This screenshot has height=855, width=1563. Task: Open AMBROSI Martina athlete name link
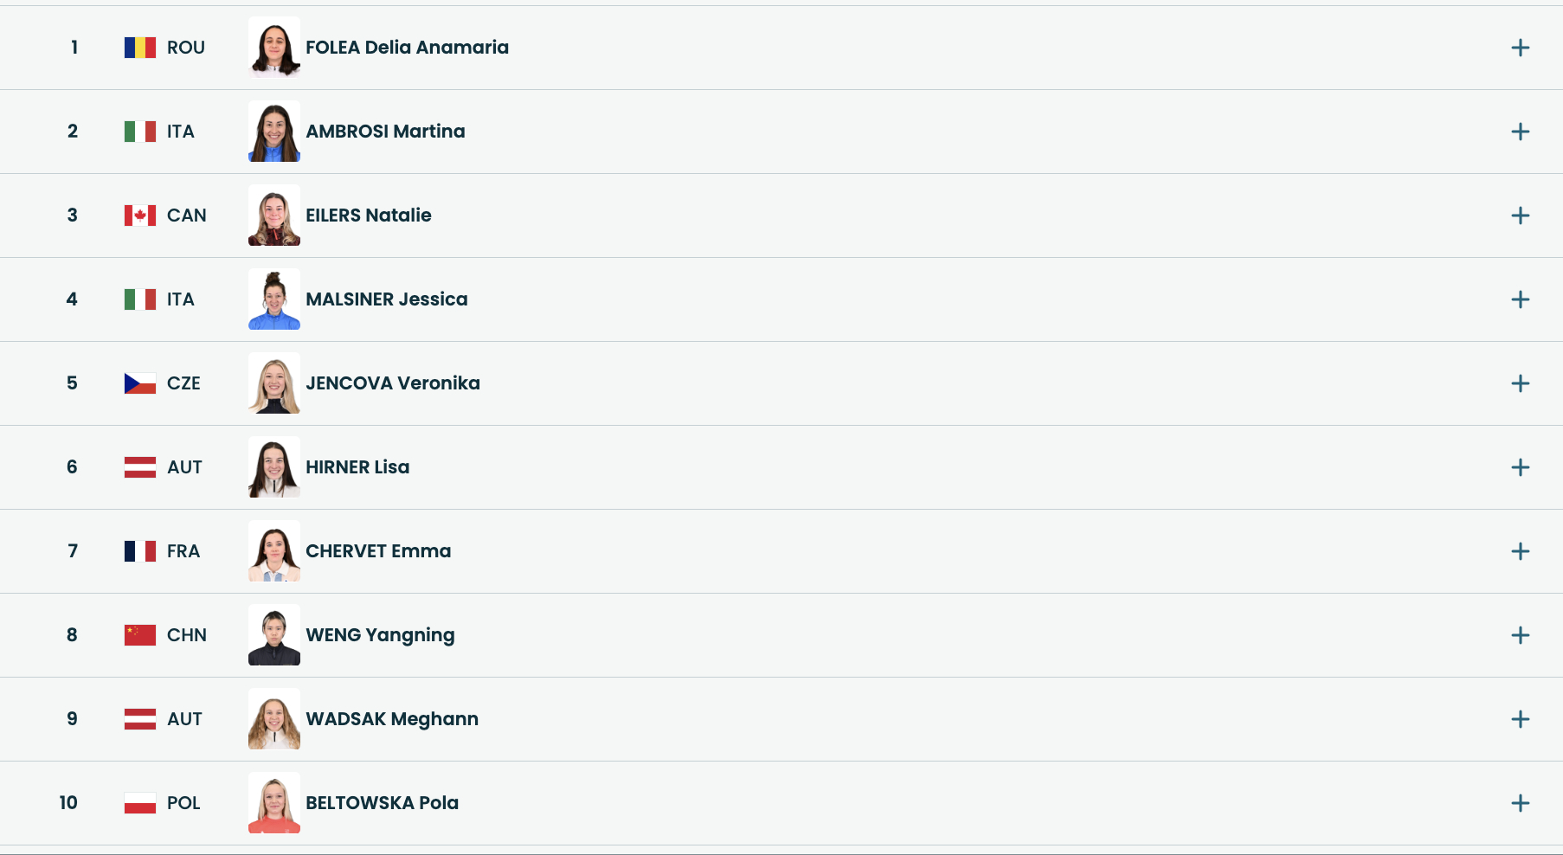[x=385, y=132]
